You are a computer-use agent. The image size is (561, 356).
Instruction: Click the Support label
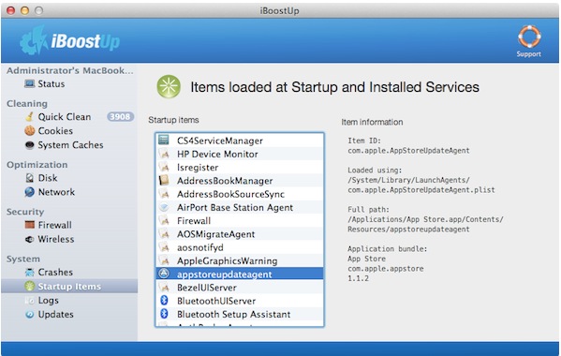coord(529,54)
